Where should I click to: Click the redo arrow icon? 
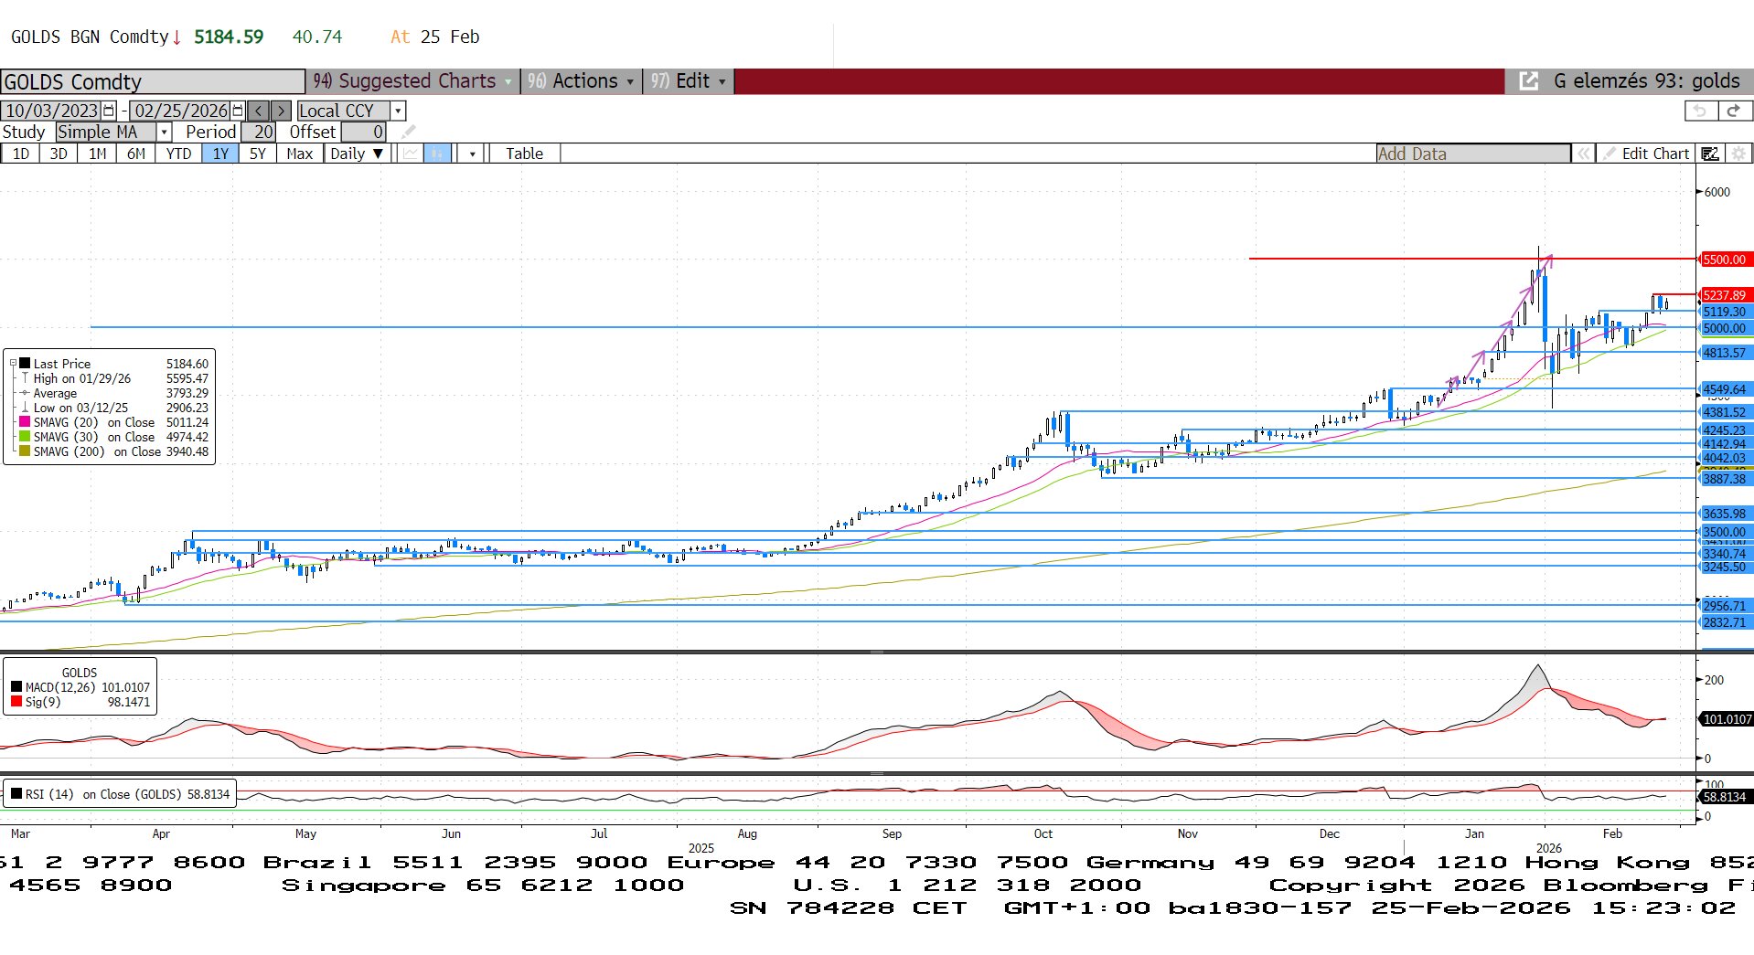[x=1733, y=111]
